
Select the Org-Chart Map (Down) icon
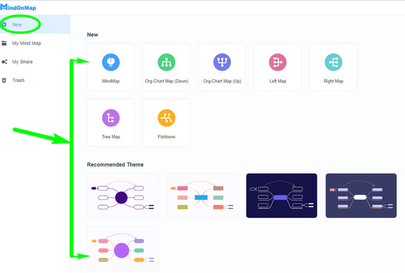click(166, 62)
